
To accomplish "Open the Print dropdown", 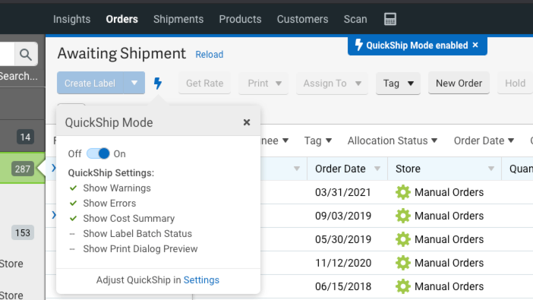I will point(263,84).
